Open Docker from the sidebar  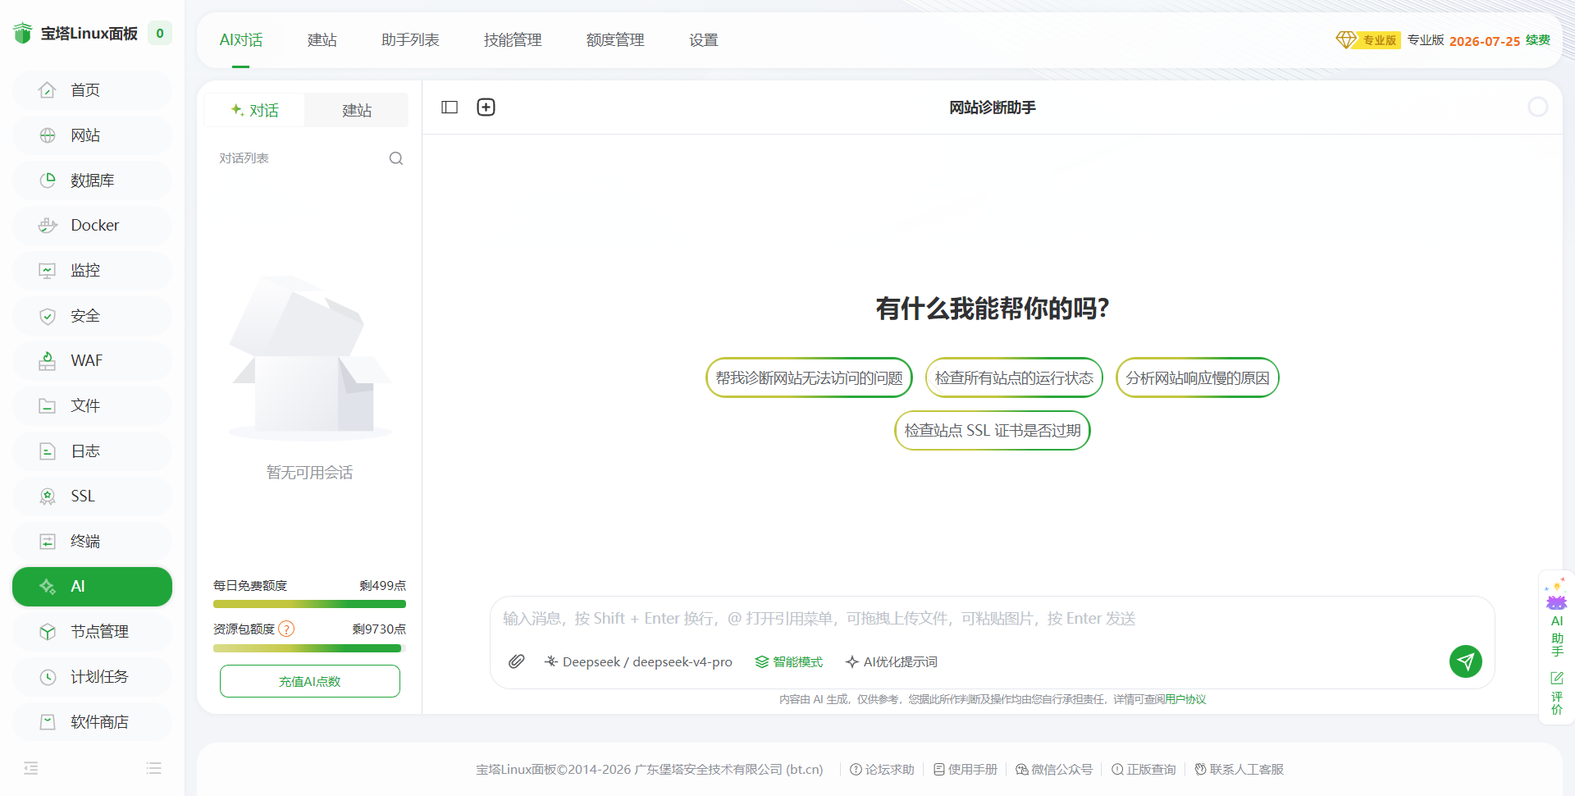(x=92, y=226)
